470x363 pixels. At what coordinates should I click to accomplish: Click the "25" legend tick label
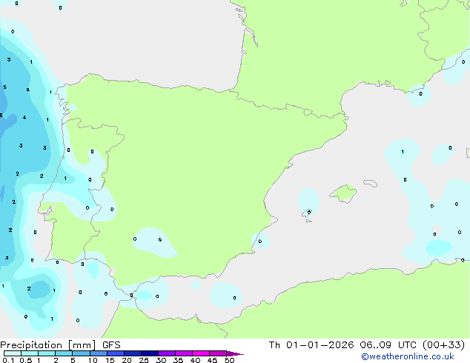(144, 360)
